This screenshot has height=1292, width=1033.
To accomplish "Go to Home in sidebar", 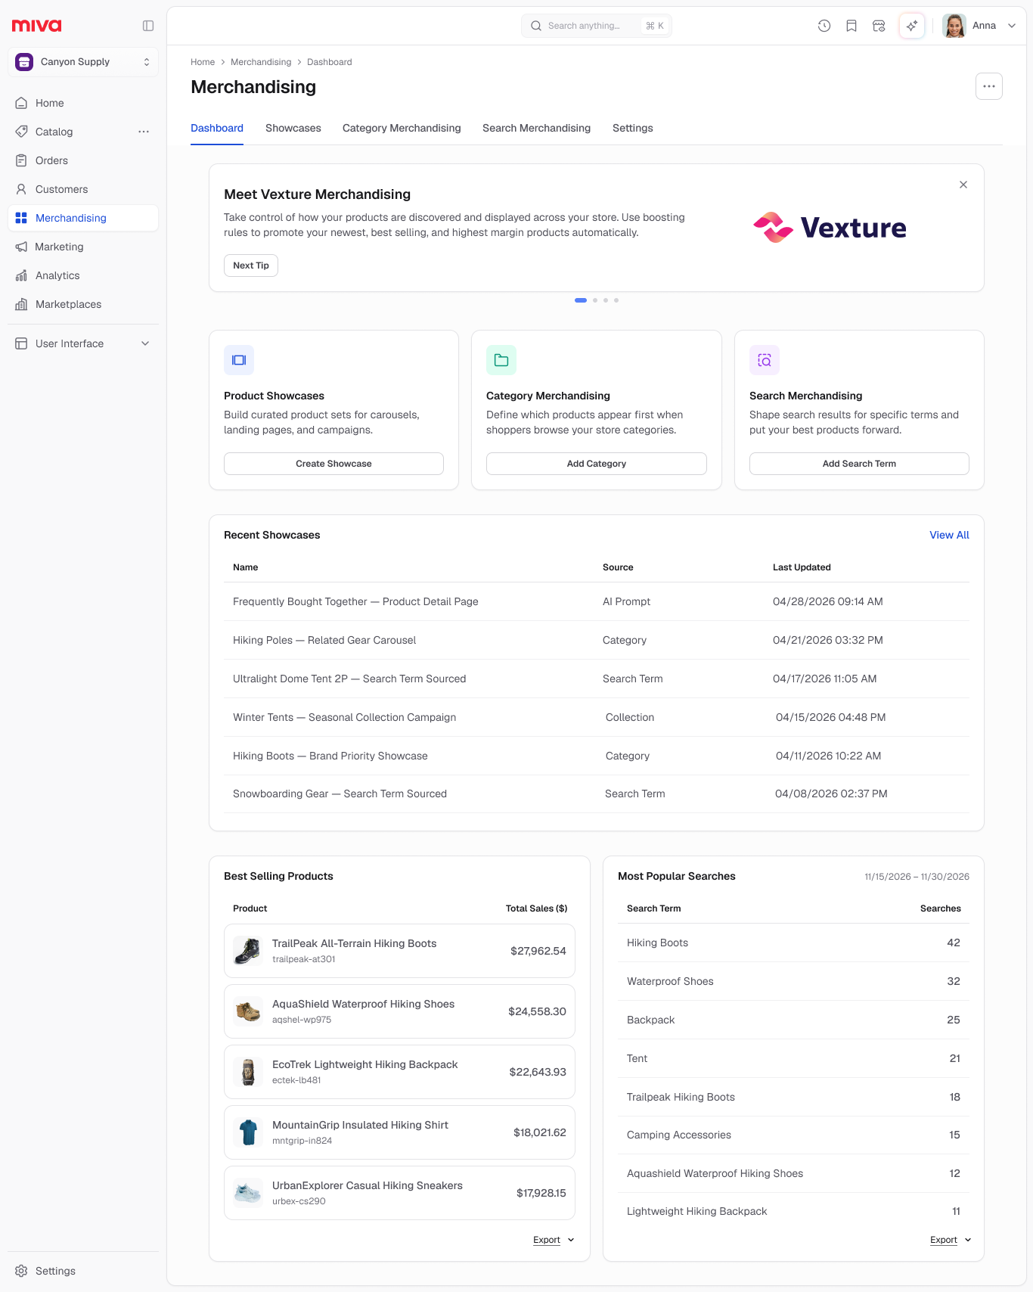I will click(83, 103).
